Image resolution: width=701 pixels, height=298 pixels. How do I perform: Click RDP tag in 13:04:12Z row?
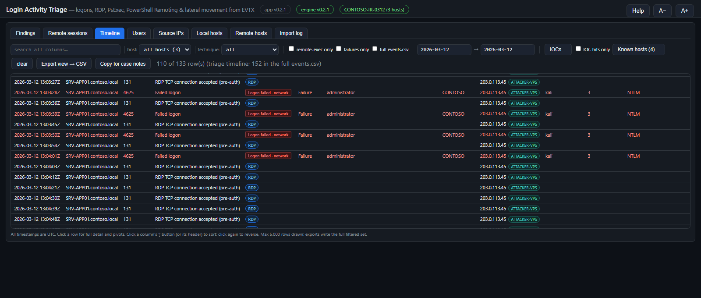coord(252,177)
